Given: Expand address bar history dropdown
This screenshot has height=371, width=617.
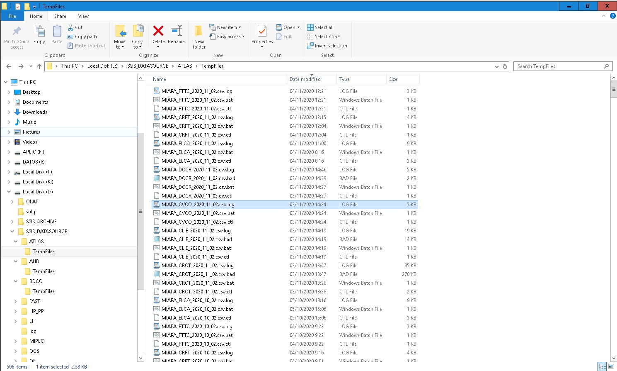Looking at the screenshot, I should click(497, 66).
